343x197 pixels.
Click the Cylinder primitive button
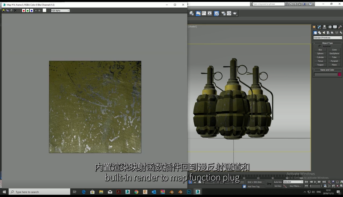(320, 57)
